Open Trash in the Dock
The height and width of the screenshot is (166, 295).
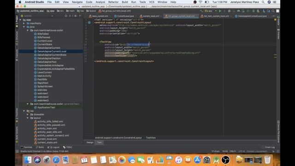267,160
